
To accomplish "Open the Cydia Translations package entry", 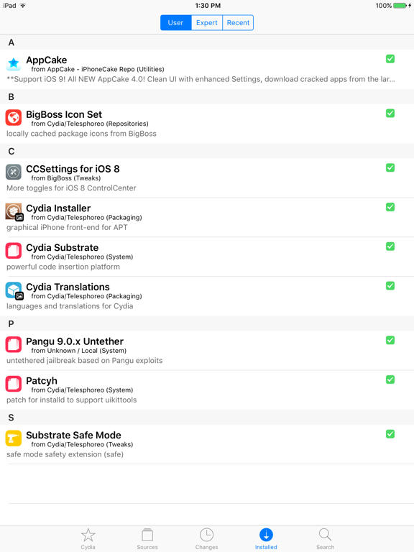I will 207,296.
